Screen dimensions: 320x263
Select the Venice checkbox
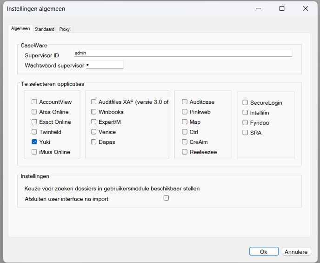click(93, 132)
